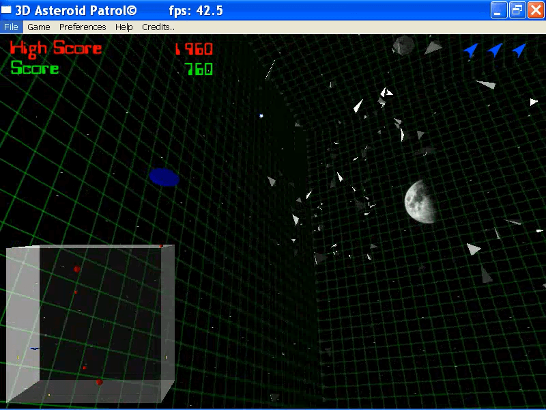
Task: Open the File menu
Action: pos(11,27)
